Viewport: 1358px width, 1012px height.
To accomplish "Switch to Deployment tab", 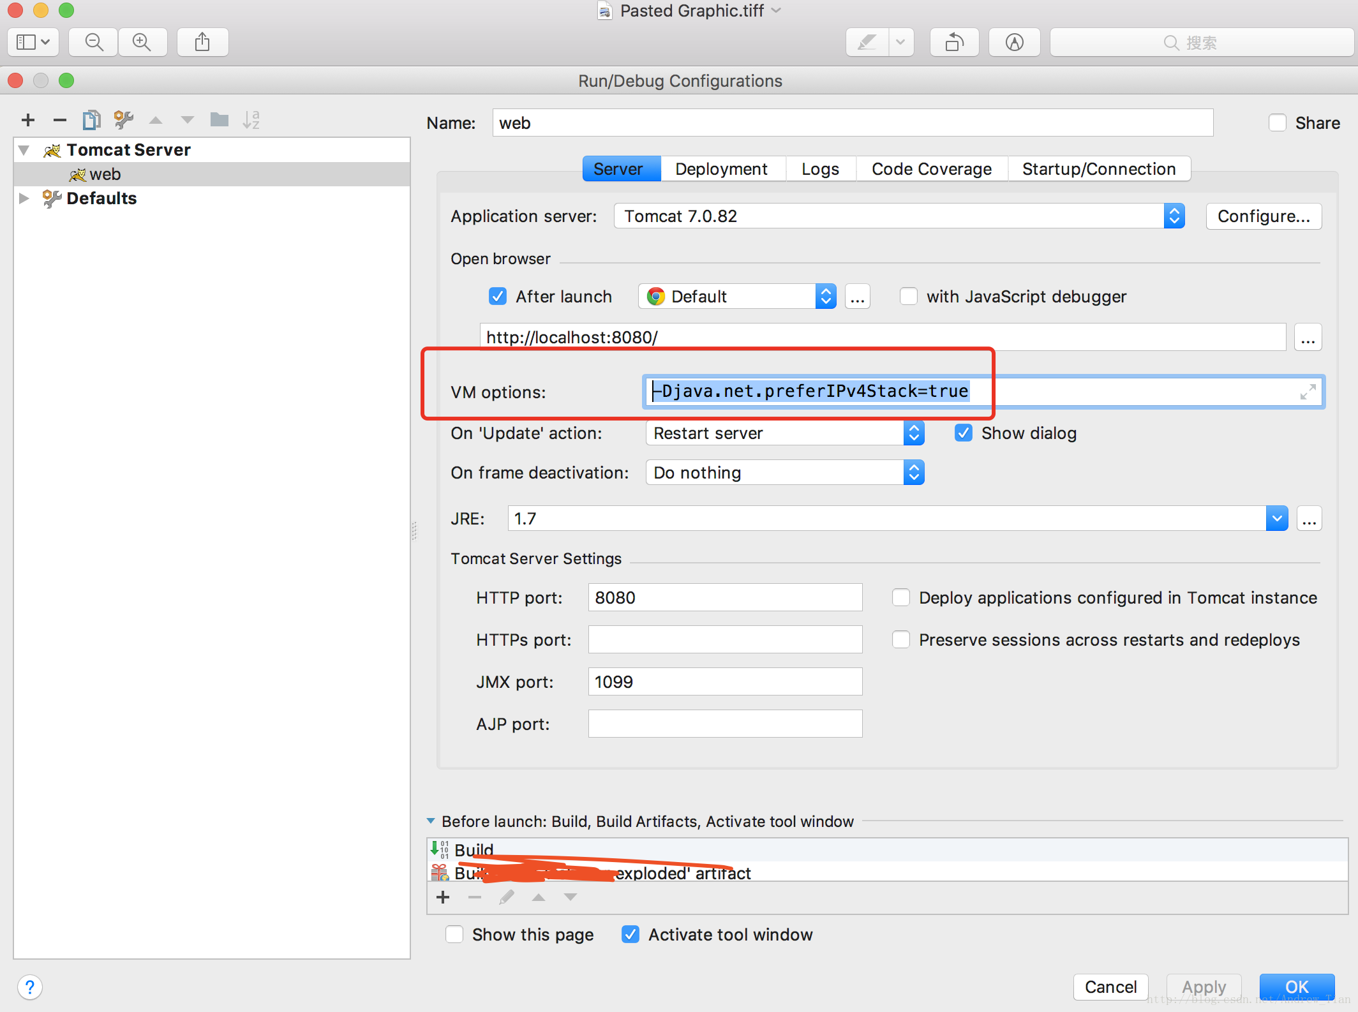I will [722, 169].
